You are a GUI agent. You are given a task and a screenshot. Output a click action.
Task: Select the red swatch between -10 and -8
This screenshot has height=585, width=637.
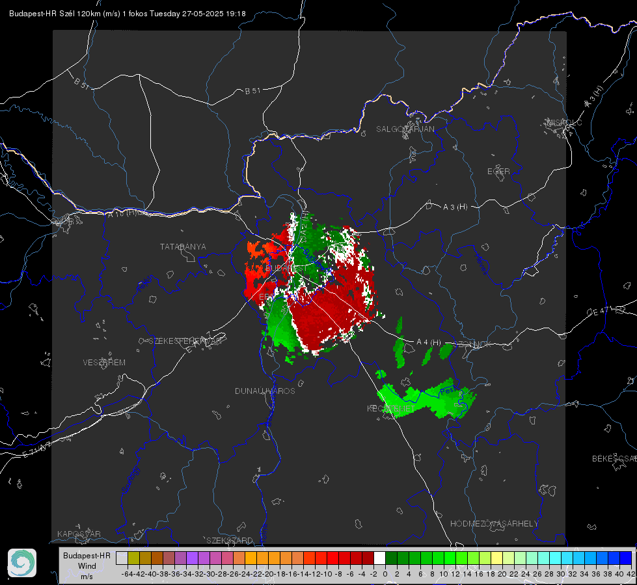332,558
